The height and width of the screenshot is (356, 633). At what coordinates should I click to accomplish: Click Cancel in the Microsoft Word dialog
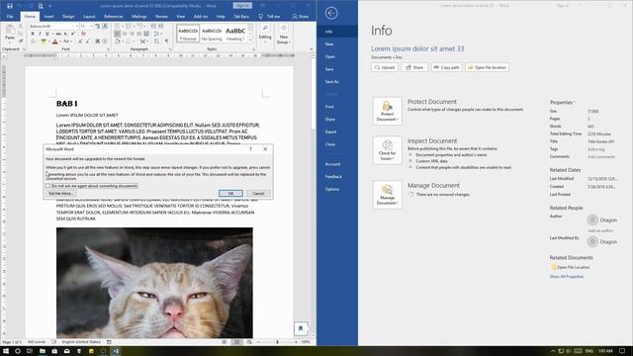point(258,194)
